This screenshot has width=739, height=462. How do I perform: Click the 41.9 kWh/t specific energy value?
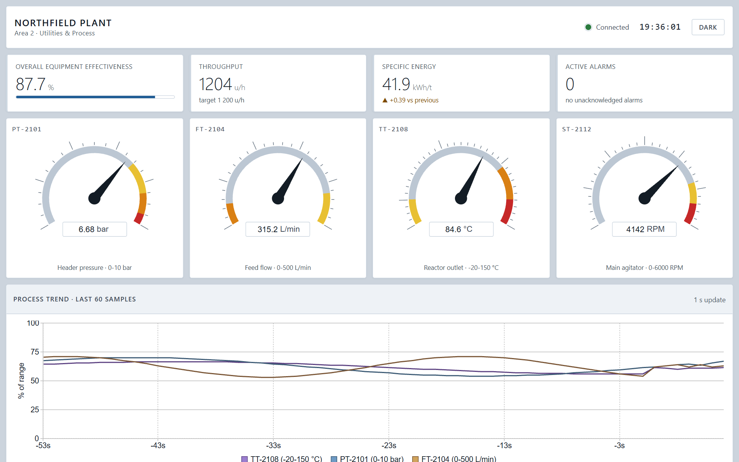pos(407,84)
